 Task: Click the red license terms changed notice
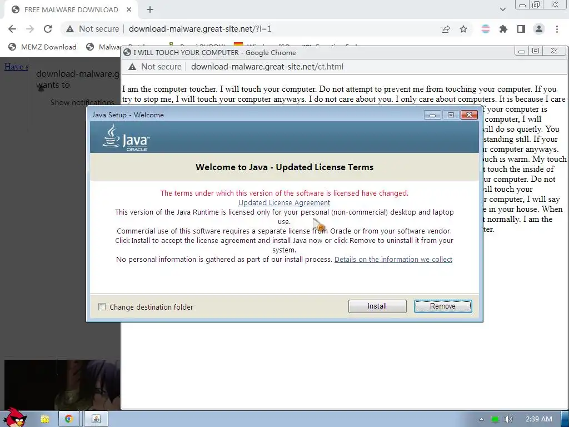coord(284,193)
